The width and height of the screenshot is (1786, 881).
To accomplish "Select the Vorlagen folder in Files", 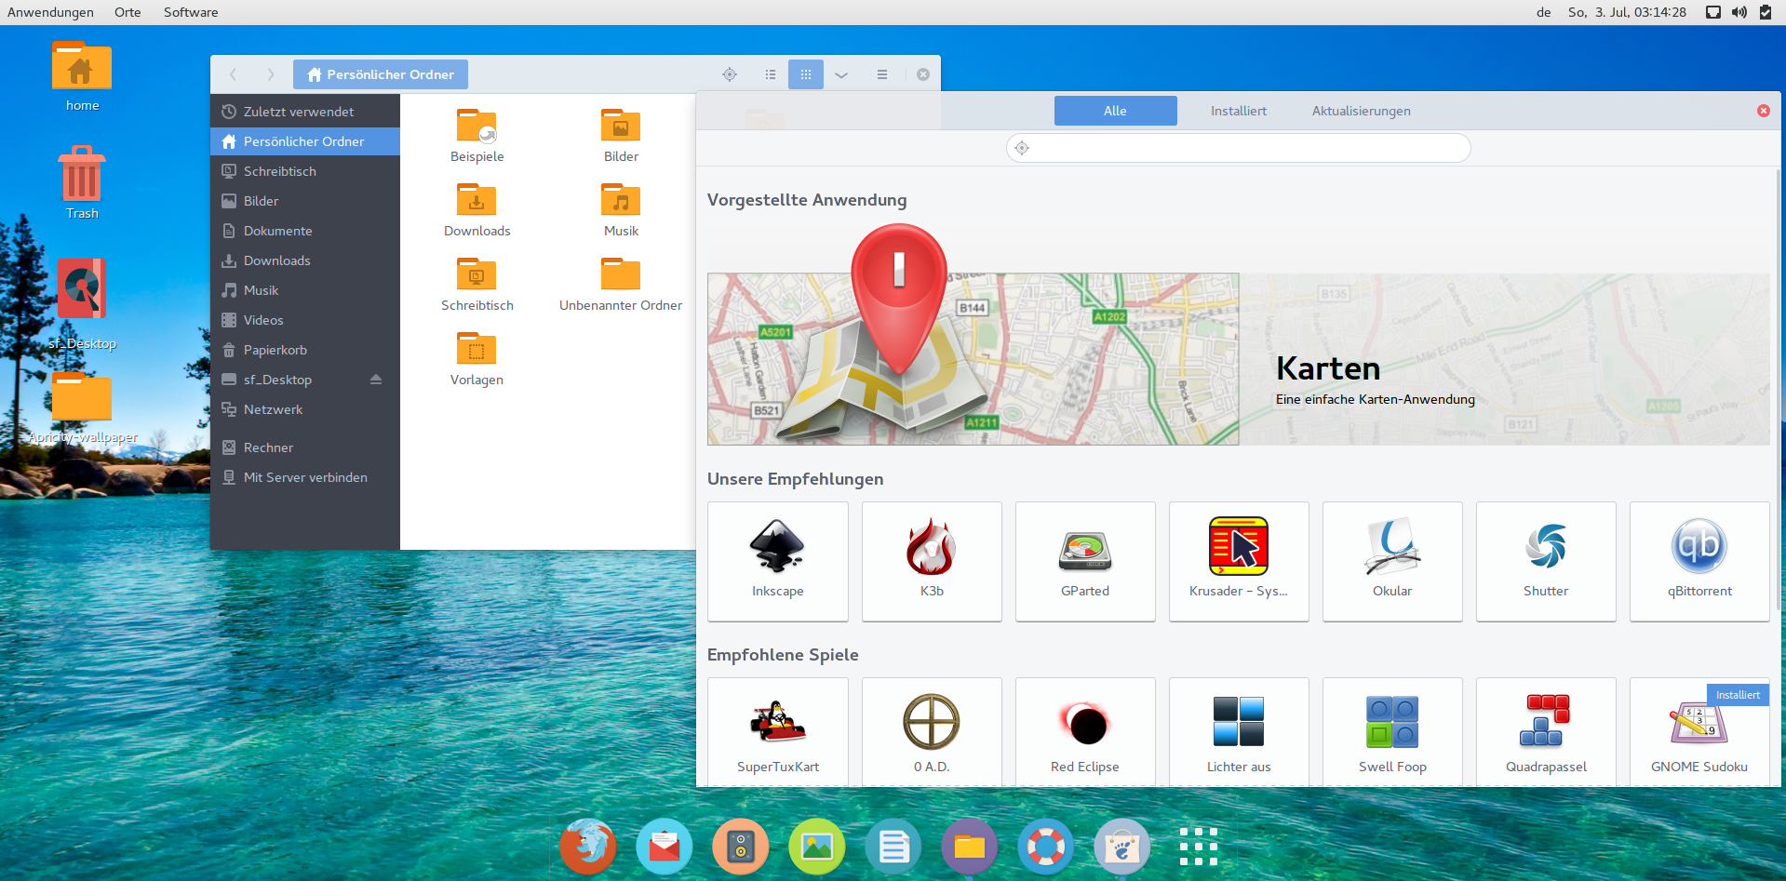I will coord(477,359).
